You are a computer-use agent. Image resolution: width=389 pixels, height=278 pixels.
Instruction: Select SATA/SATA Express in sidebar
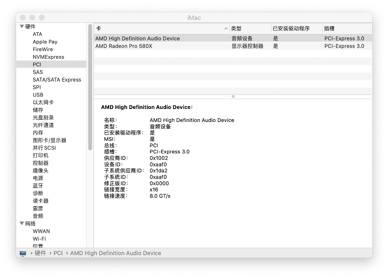(x=57, y=80)
